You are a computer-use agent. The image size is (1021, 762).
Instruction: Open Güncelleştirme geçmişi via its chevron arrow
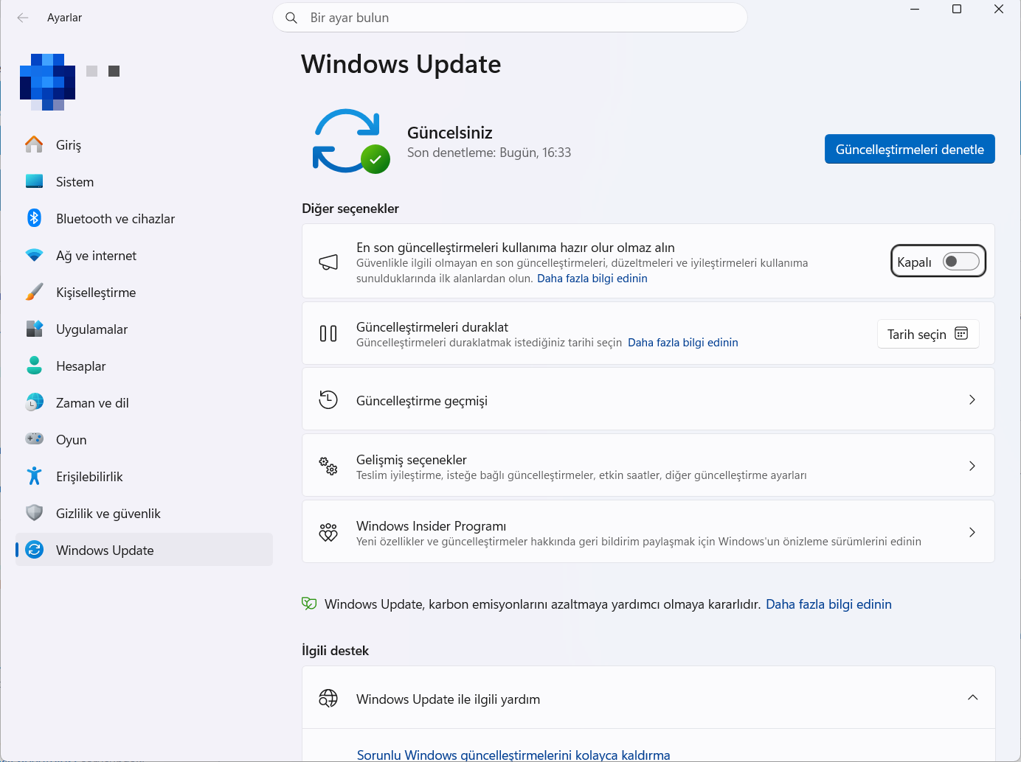(x=972, y=399)
